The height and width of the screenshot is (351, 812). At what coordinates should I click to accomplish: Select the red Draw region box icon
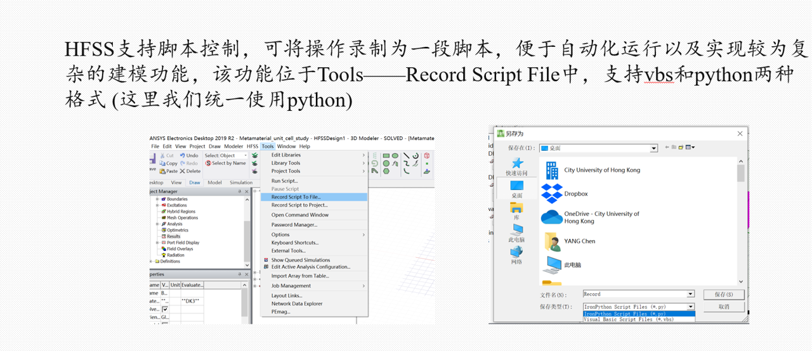[x=427, y=156]
